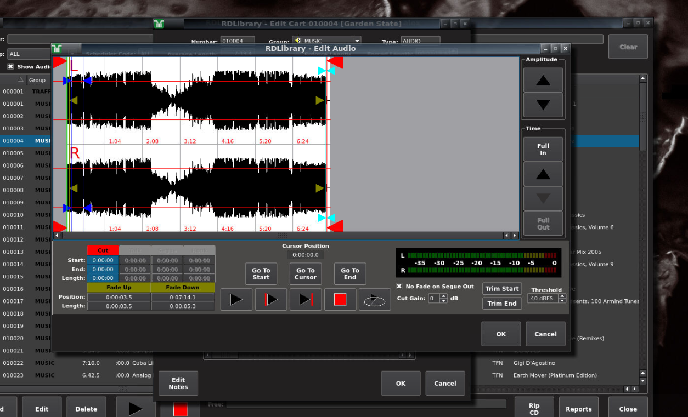The width and height of the screenshot is (688, 417).
Task: Click the waveform horizontal scrollbar right arrow
Action: click(514, 235)
